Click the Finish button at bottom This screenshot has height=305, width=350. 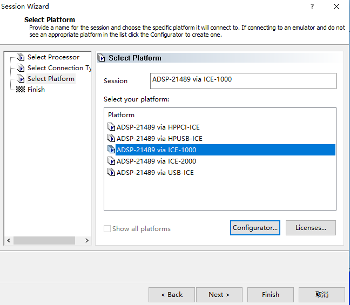click(271, 295)
